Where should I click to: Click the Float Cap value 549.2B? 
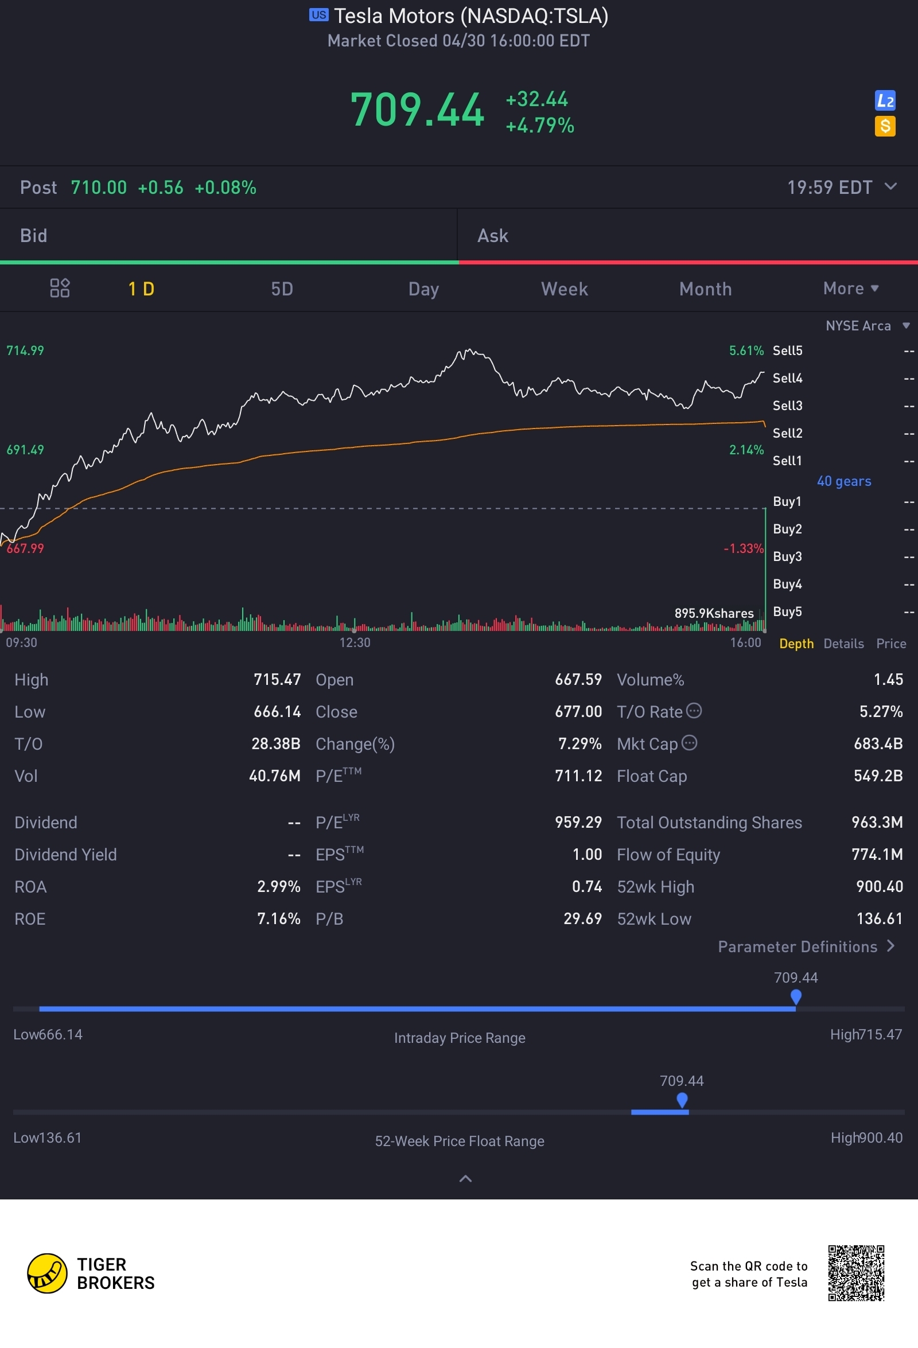click(878, 776)
